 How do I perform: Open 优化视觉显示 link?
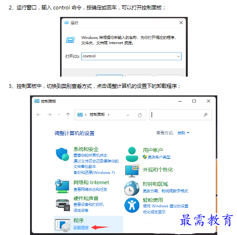[154, 212]
